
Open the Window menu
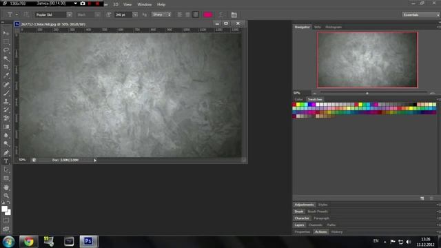click(145, 5)
